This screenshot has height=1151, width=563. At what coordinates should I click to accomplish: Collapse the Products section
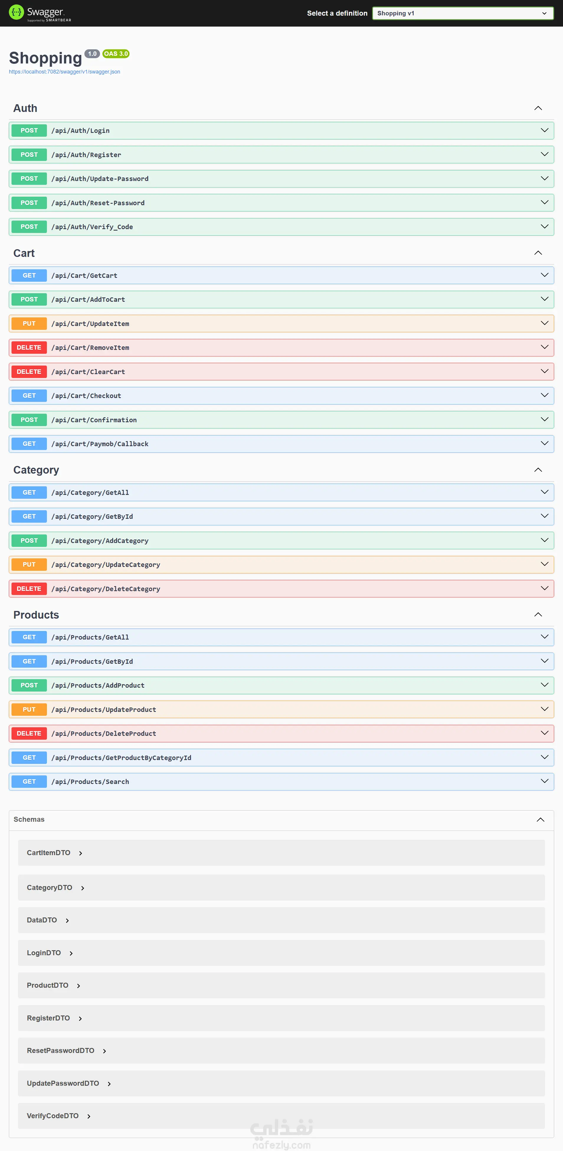(538, 614)
